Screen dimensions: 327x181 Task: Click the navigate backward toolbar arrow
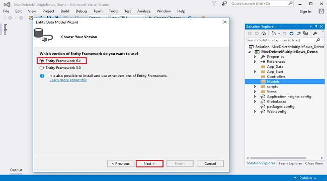(10, 18)
